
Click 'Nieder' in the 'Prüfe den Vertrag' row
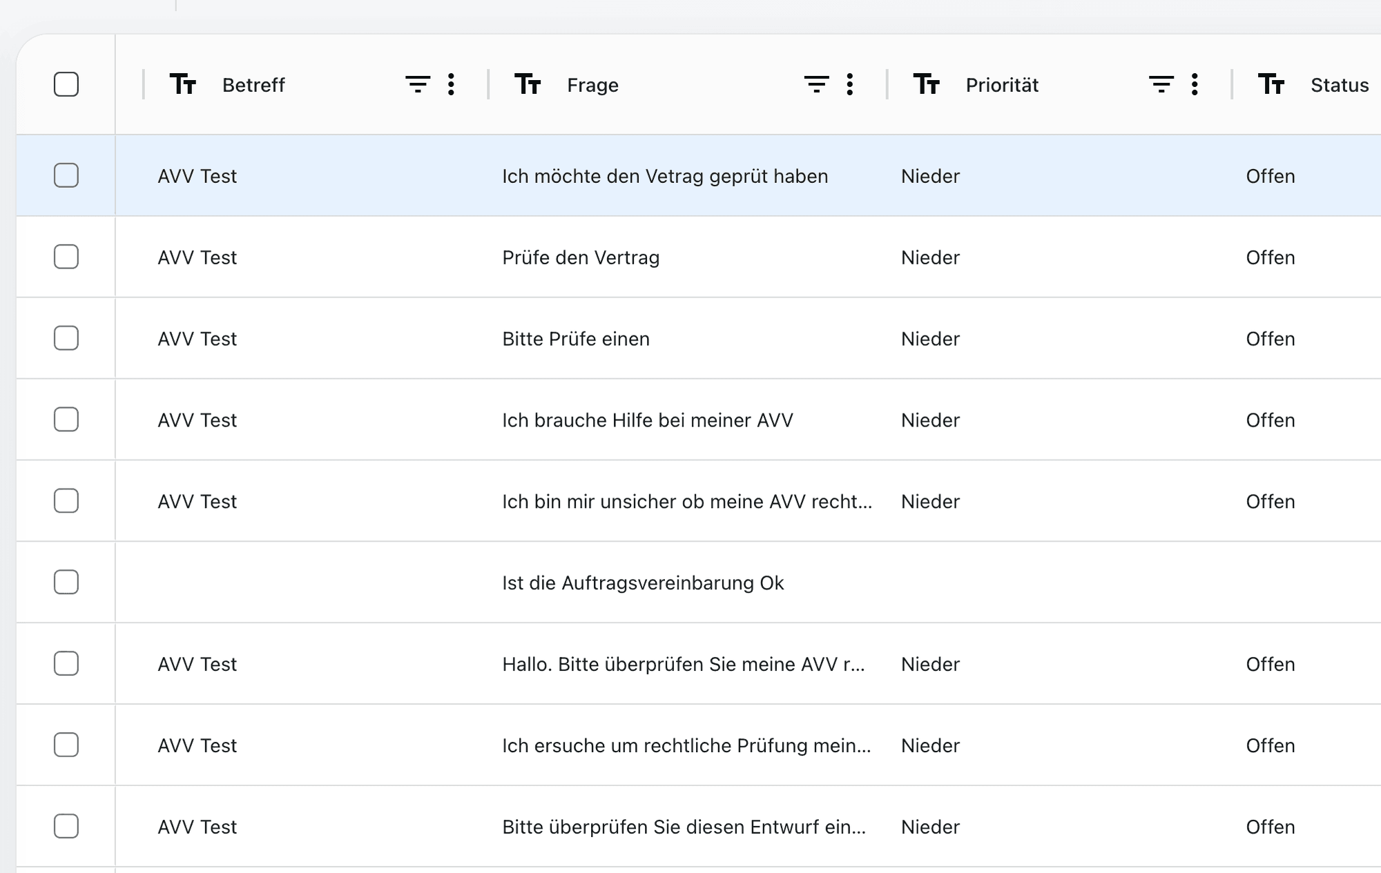point(930,257)
